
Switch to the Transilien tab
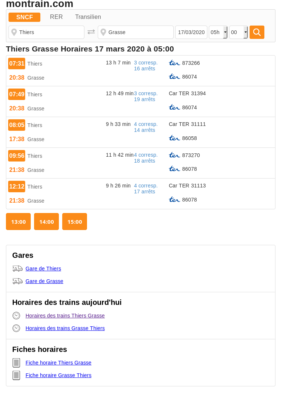(88, 17)
